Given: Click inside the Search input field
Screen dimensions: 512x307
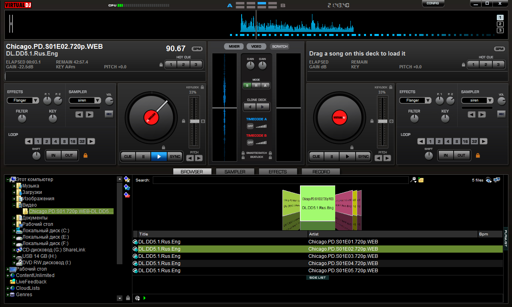Looking at the screenshot, I should (281, 180).
